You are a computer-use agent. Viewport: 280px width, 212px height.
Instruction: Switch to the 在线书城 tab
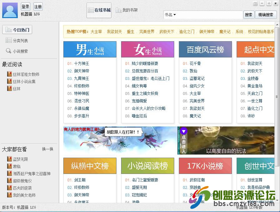tap(99, 10)
